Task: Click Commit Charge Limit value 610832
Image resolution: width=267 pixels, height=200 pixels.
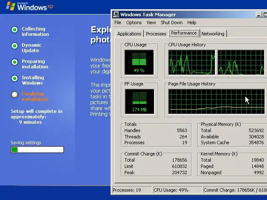Action: coord(179,166)
